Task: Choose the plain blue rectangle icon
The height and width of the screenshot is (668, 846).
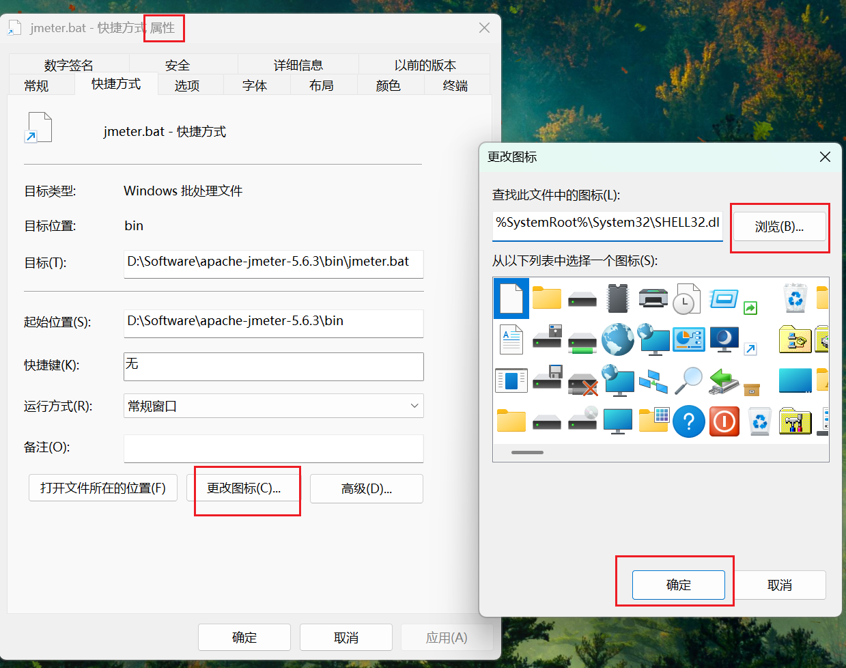Action: (795, 380)
